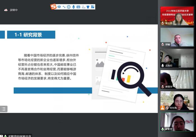Click the orange host icon on 何冬梅's tile
Viewport: 196px width, 137px height.
click(x=162, y=108)
